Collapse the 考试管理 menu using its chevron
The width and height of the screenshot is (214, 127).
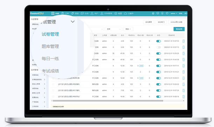pos(73,22)
